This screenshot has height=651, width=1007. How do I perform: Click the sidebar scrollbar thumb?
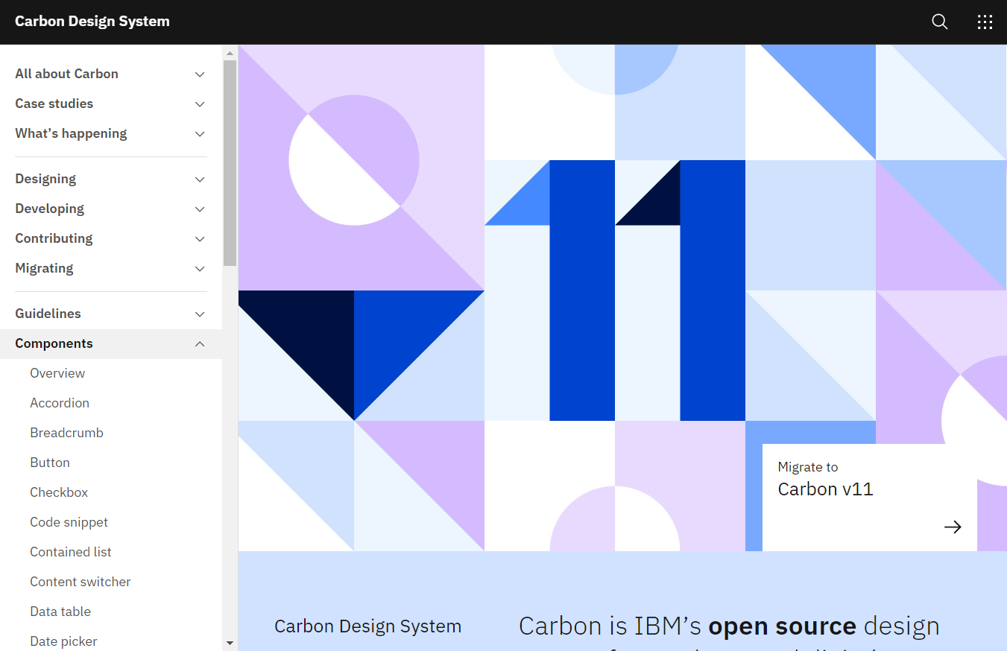(x=230, y=163)
